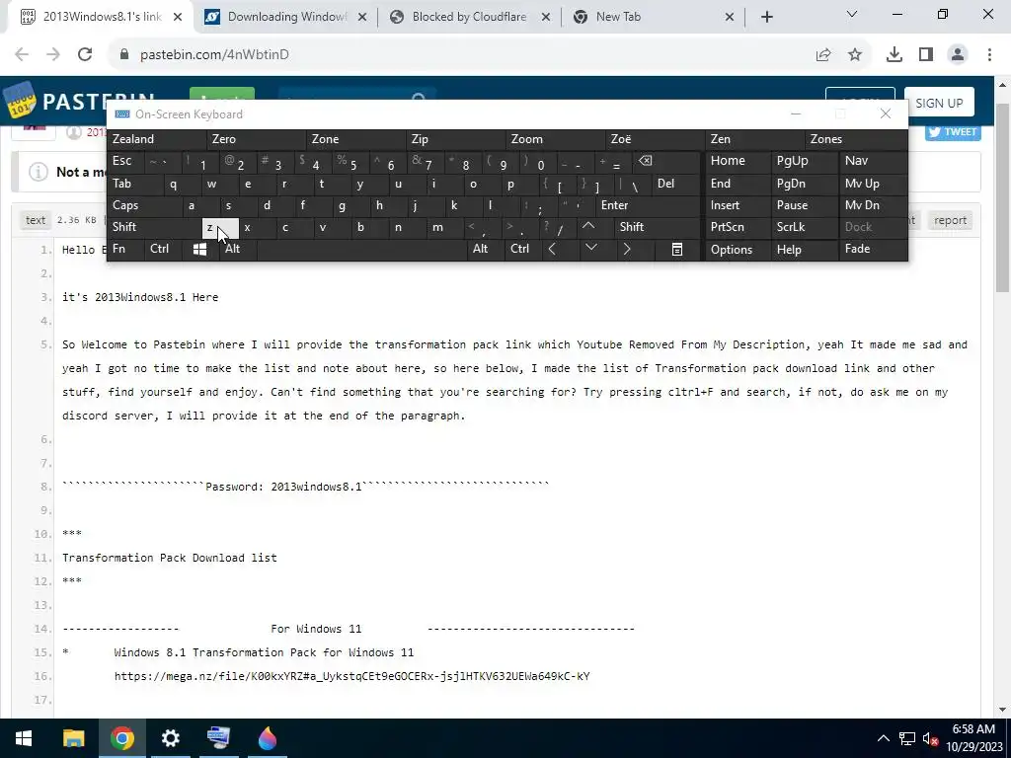
Task: Open Settings from the taskbar gear
Action: pyautogui.click(x=170, y=738)
